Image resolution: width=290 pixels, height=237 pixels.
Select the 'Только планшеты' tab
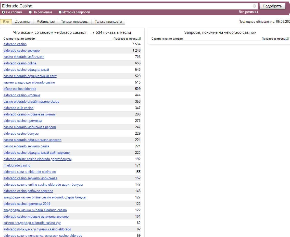(x=108, y=22)
